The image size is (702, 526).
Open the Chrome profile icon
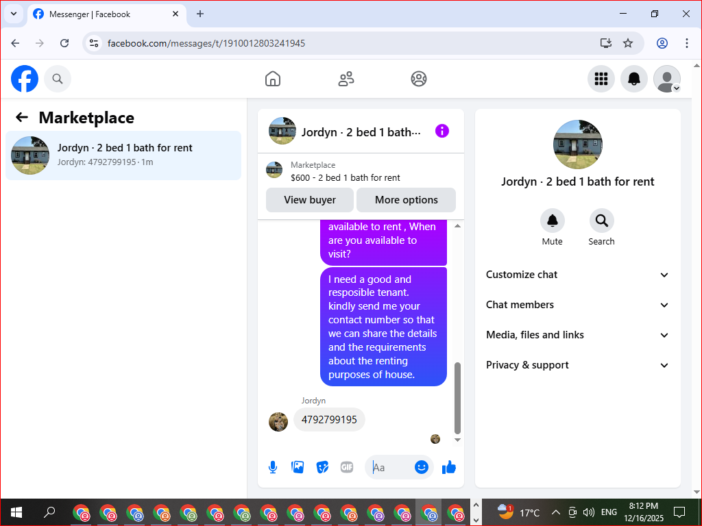(x=662, y=43)
